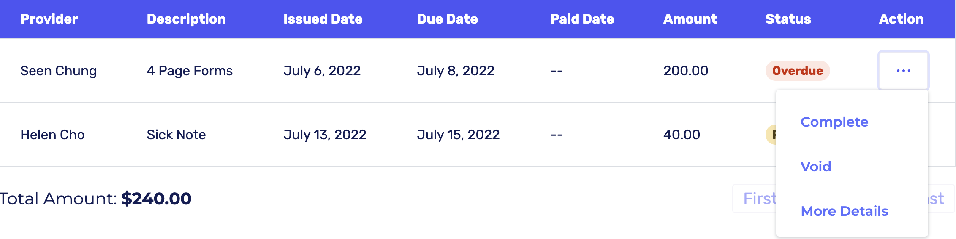The width and height of the screenshot is (956, 239).
Task: Select the Seen Chung provider cell
Action: pyautogui.click(x=58, y=71)
